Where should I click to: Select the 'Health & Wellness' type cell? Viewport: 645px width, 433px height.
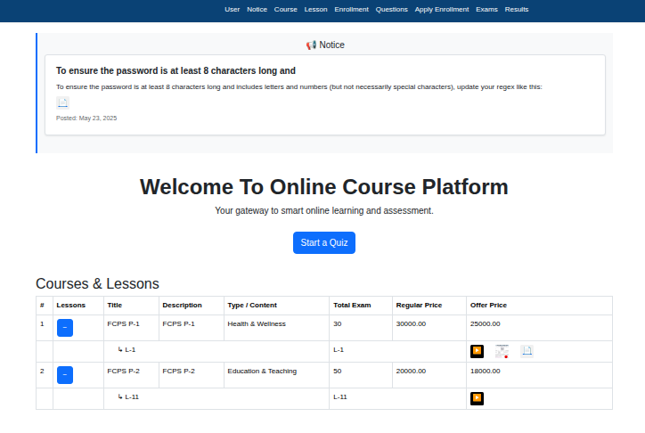point(276,328)
